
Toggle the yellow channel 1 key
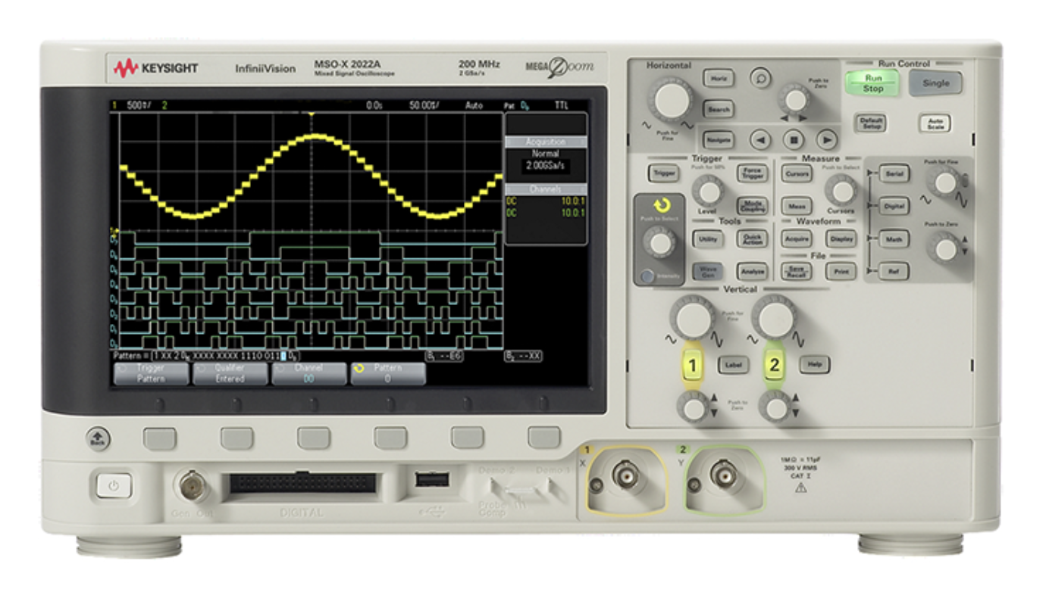(693, 366)
